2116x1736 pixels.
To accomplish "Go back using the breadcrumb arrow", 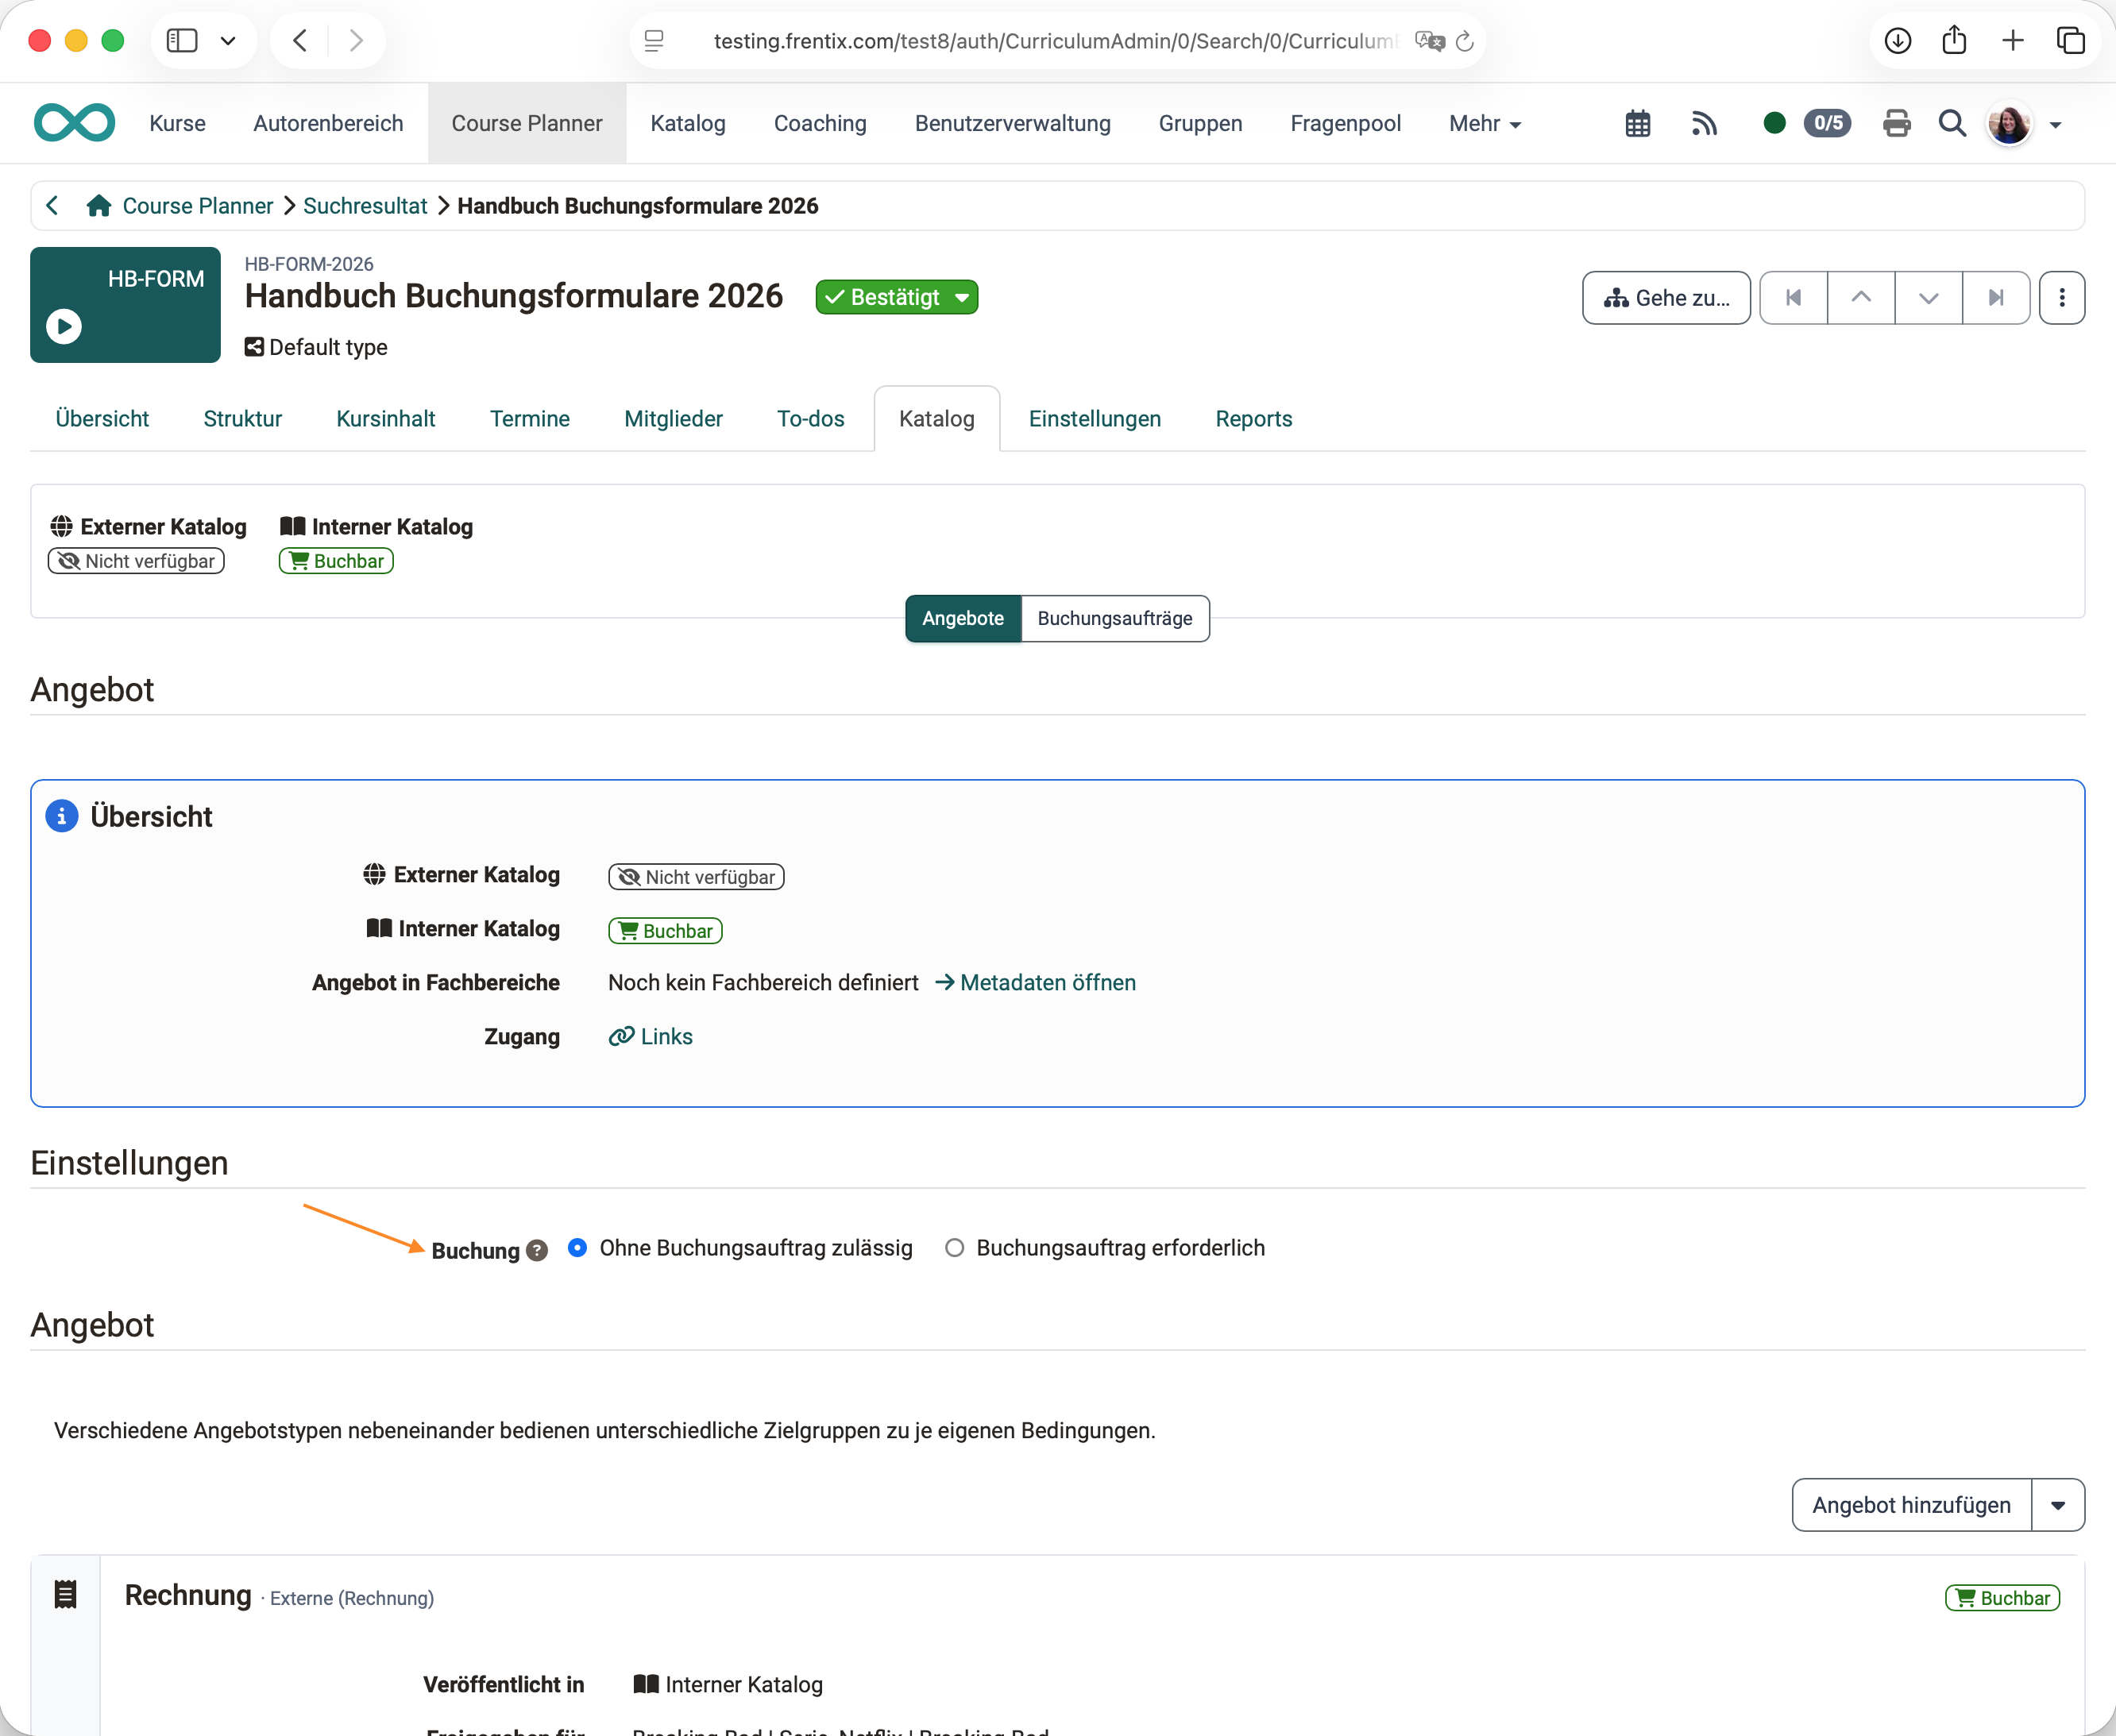I will (x=52, y=206).
